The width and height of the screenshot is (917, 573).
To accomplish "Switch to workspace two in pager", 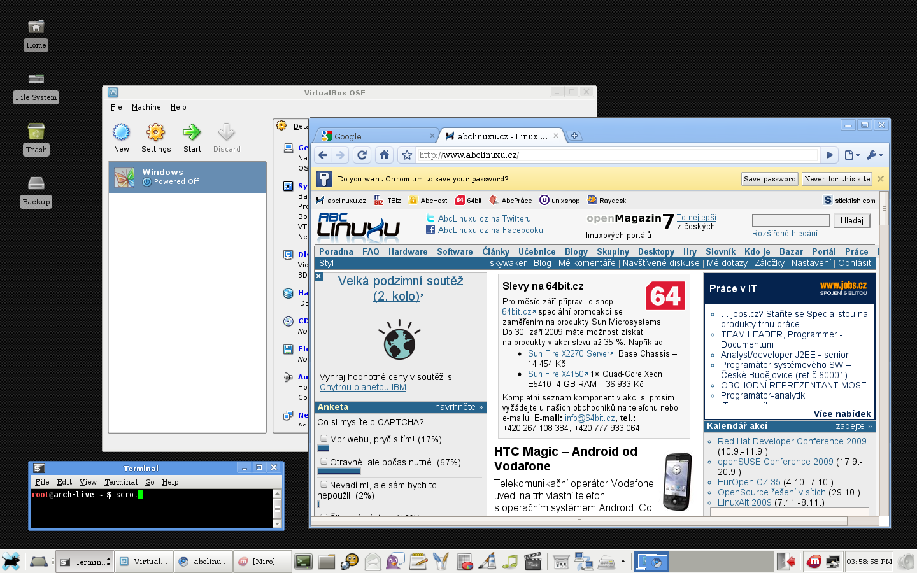I will [686, 562].
